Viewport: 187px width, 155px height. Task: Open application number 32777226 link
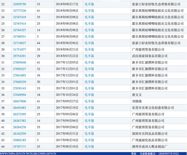[20, 11]
